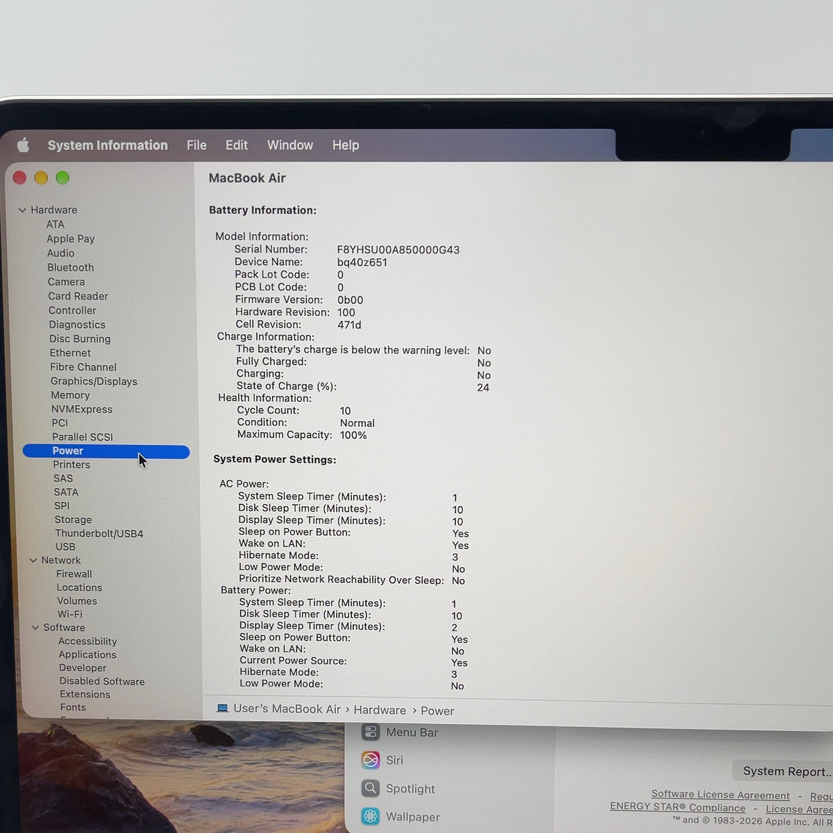Image resolution: width=833 pixels, height=833 pixels.
Task: Select Bluetooth in the Hardware list
Action: [71, 267]
